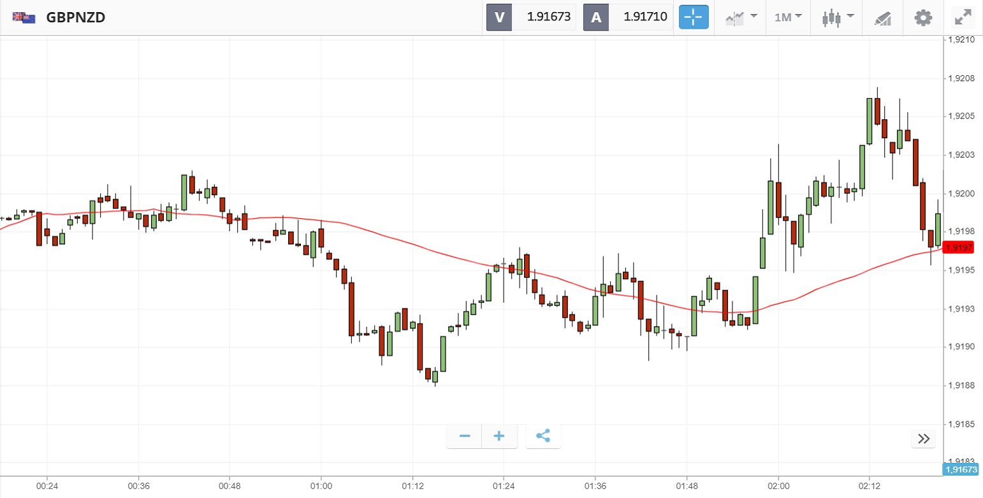The height and width of the screenshot is (498, 983).
Task: Open the indicators dropdown
Action: pyautogui.click(x=740, y=17)
